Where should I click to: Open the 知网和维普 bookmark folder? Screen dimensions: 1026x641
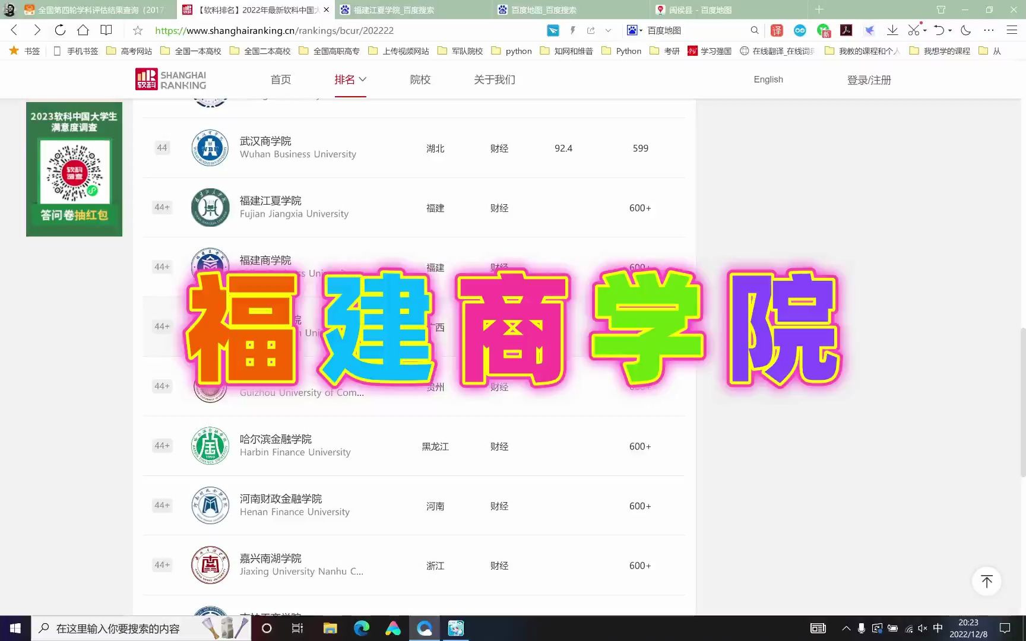[x=566, y=51]
